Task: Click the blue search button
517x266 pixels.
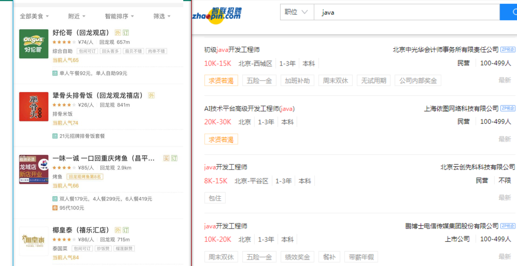Action: (509, 12)
